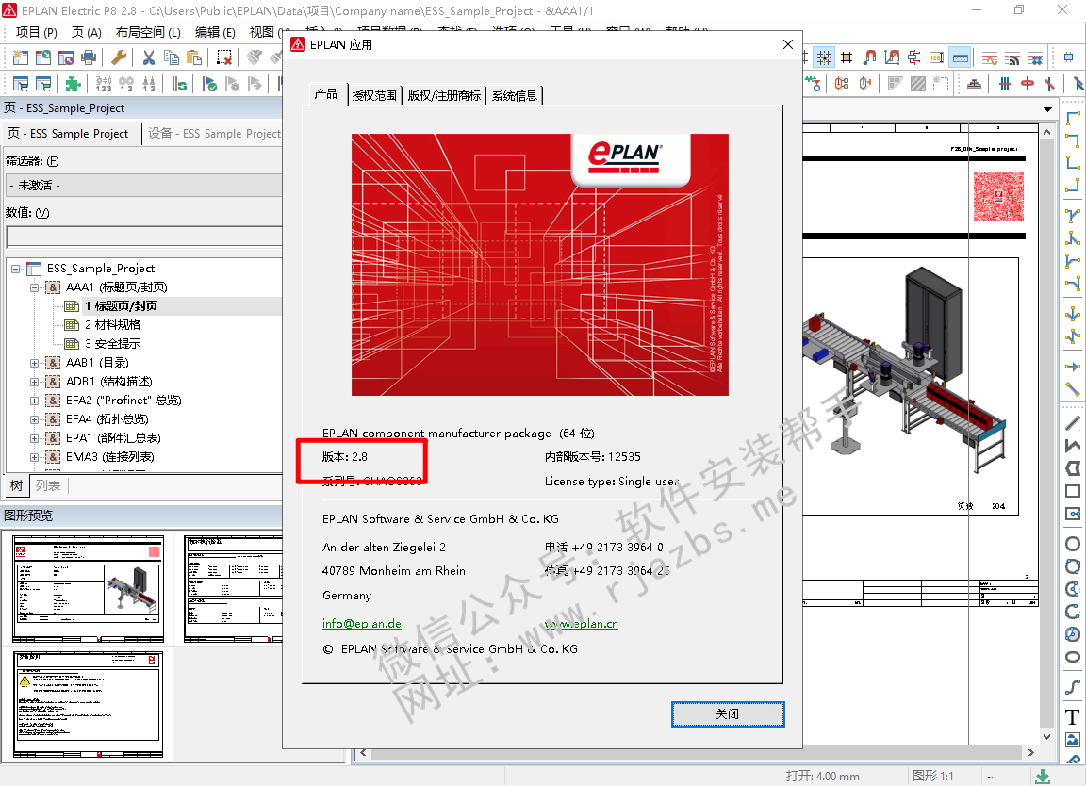Select the right-angle connection top-left icon

1073,118
